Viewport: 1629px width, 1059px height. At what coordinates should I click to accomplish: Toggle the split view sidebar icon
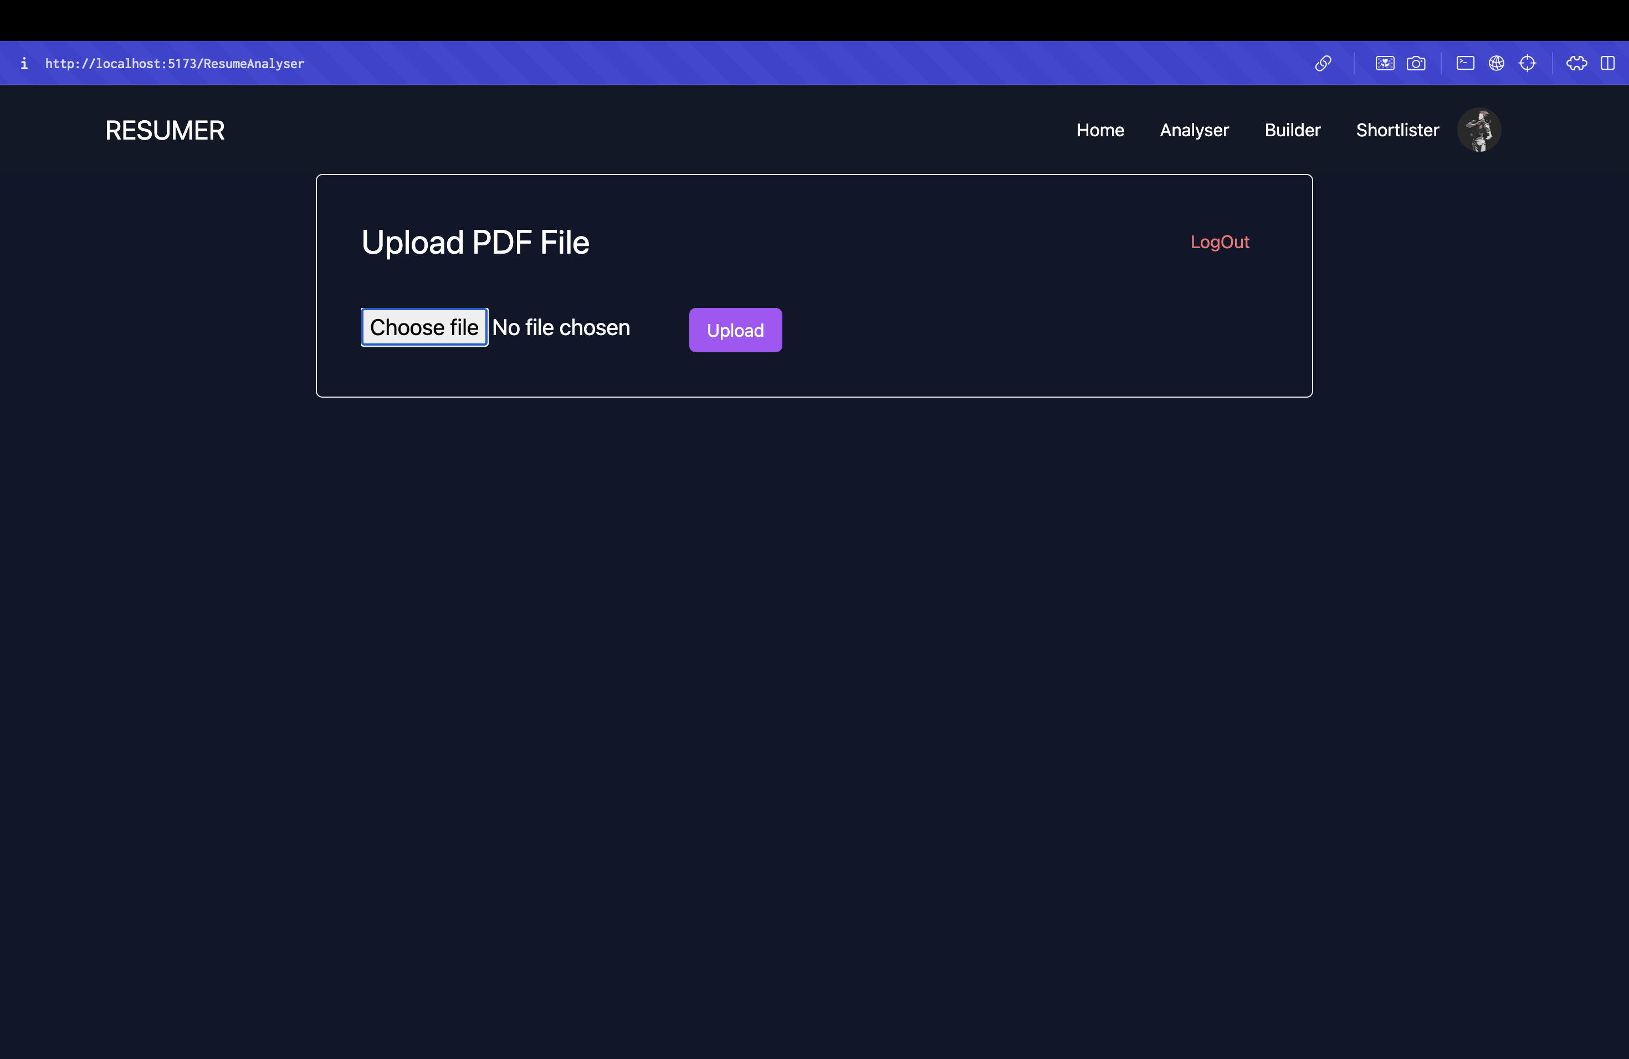1608,64
